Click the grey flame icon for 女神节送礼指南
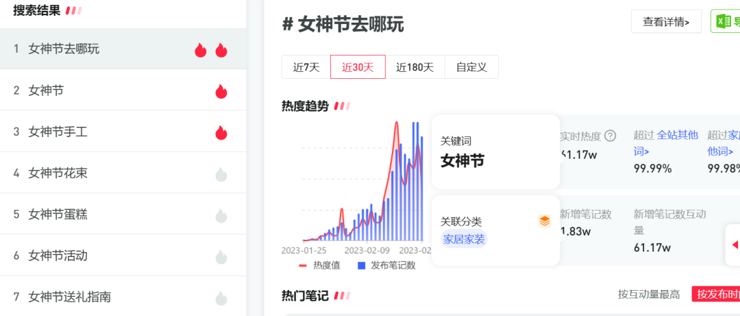This screenshot has height=316, width=740. [221, 297]
